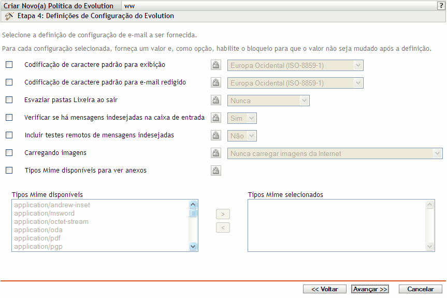Viewport: 447px width, 298px height.
Task: Toggle lock for Tipos Mime attachments
Action: point(216,171)
